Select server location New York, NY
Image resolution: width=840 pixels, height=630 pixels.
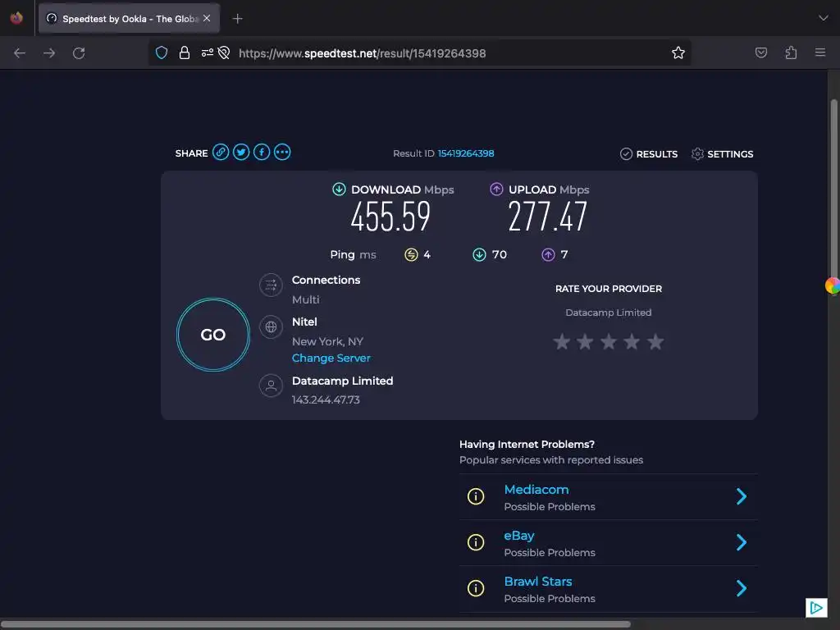[x=327, y=341]
